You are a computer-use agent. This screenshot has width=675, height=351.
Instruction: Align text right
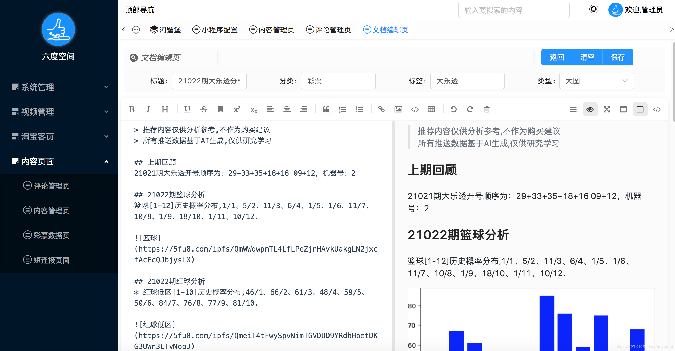coord(304,110)
